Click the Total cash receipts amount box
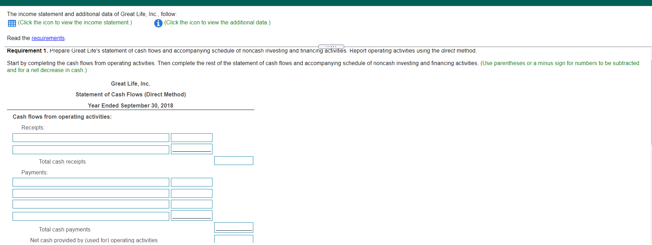The width and height of the screenshot is (652, 245). coord(234,161)
